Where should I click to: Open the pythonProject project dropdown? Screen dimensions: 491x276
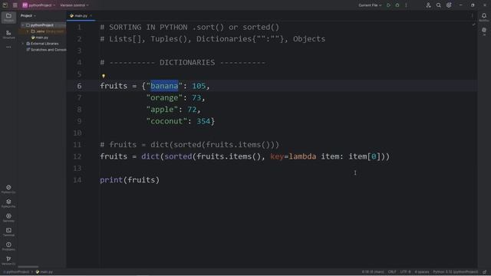39,5
